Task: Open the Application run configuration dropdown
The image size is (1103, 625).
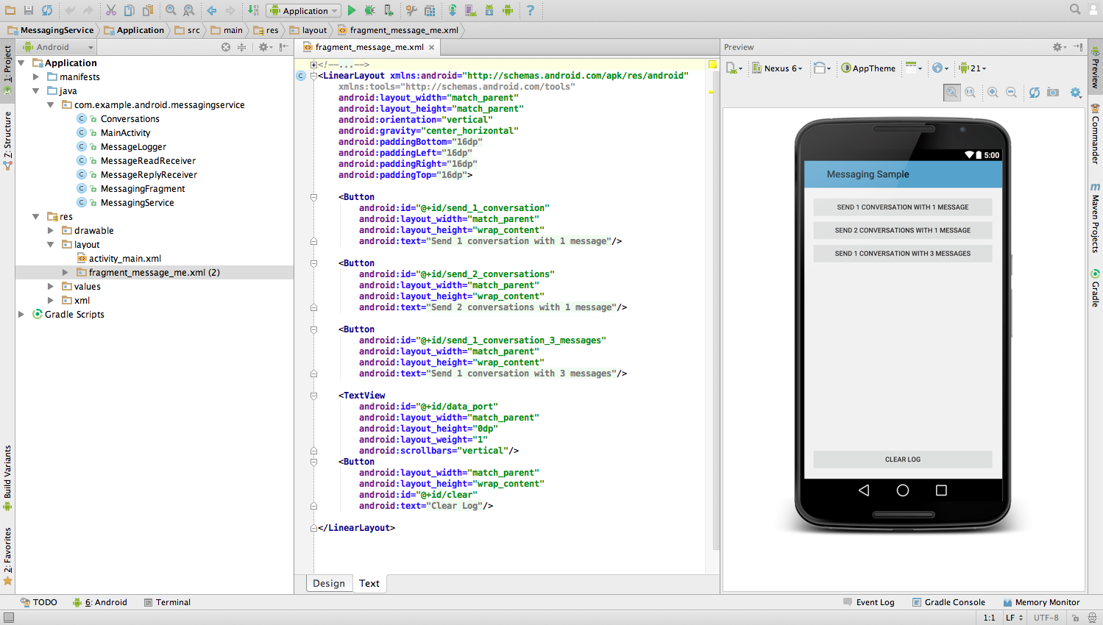Action: pyautogui.click(x=304, y=10)
